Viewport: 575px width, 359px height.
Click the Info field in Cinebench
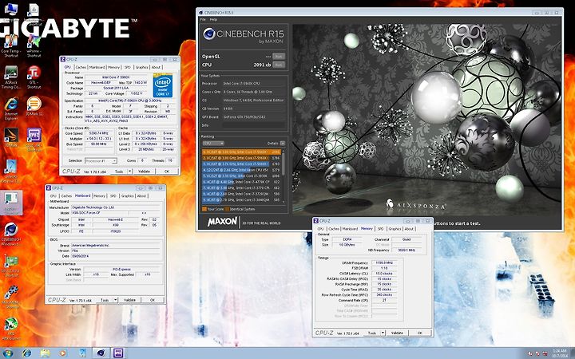[254, 125]
